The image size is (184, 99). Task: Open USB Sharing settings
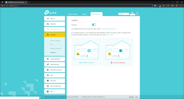point(55,64)
